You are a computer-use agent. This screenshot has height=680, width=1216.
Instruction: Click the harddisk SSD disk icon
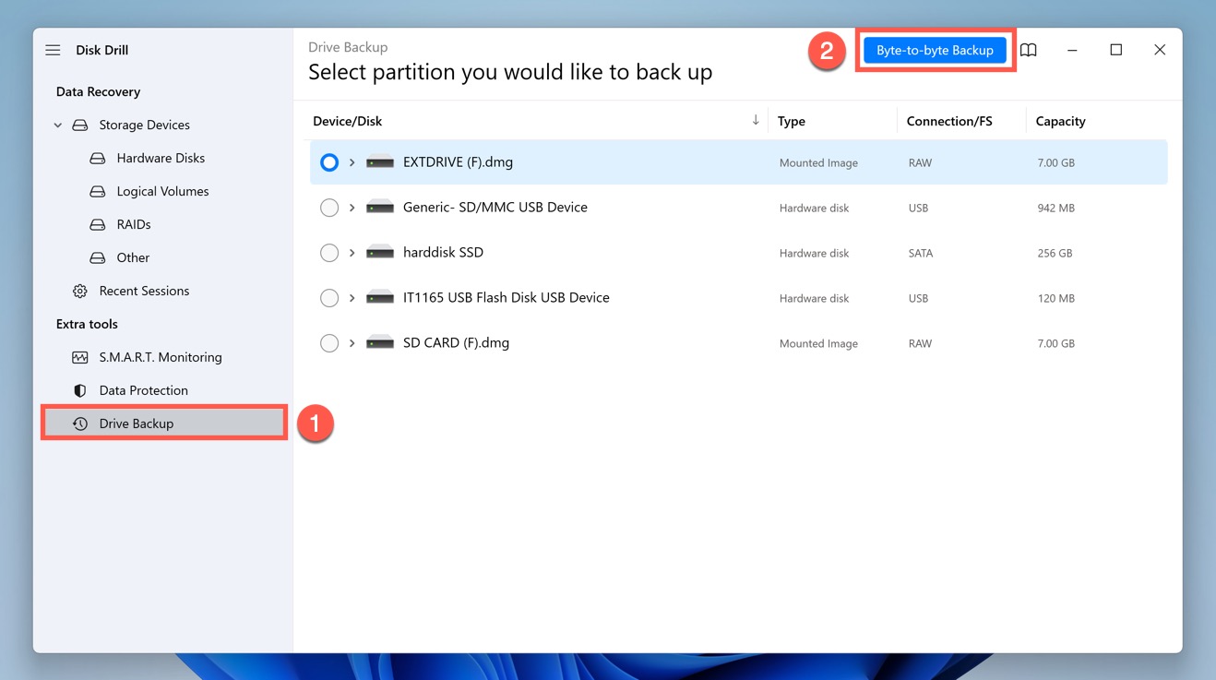pos(380,253)
